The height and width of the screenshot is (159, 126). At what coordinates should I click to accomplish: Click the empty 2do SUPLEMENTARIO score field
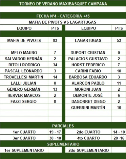point(119,150)
